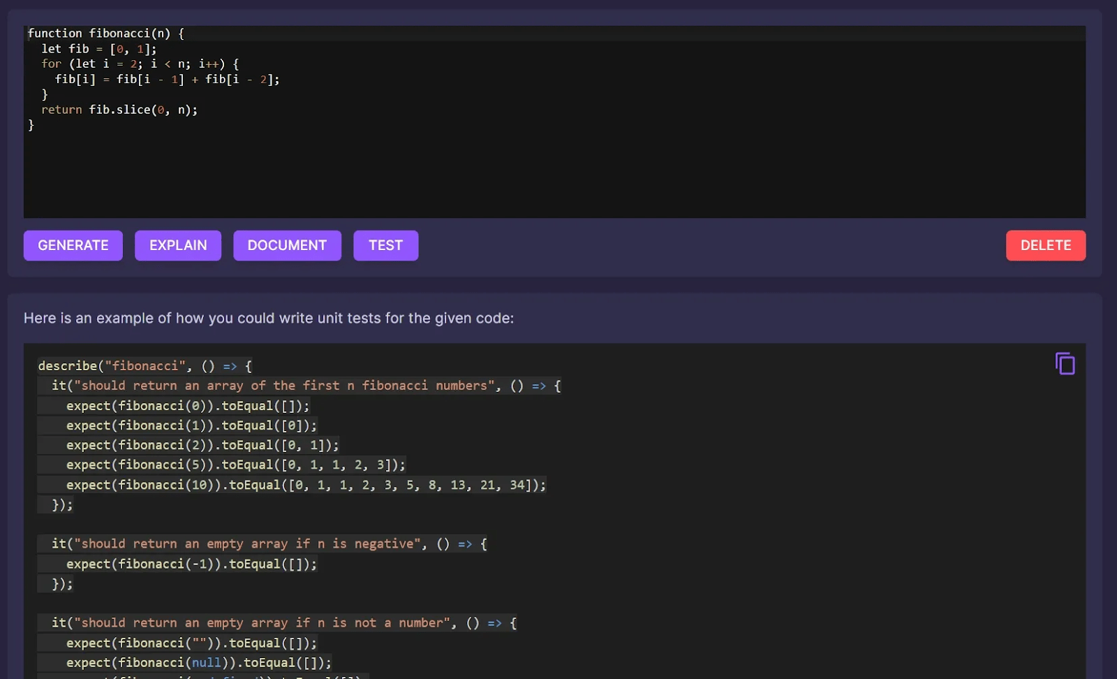Click the function fibonacci declaration line

click(105, 33)
